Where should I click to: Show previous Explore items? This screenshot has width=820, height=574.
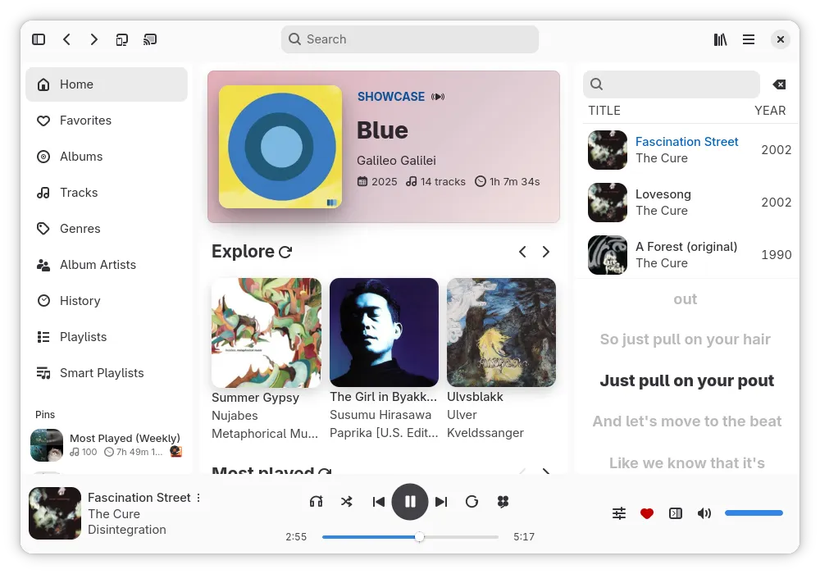point(522,252)
